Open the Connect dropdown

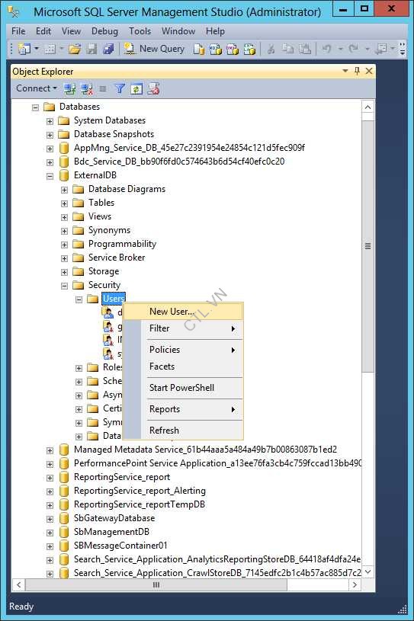[37, 88]
